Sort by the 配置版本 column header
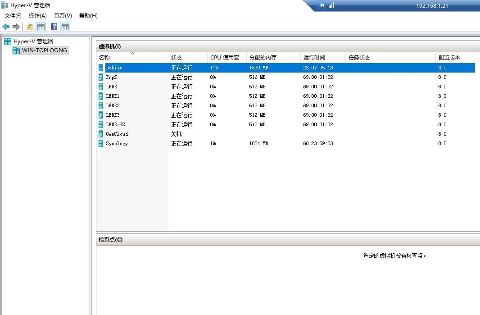The image size is (480, 315). 455,58
